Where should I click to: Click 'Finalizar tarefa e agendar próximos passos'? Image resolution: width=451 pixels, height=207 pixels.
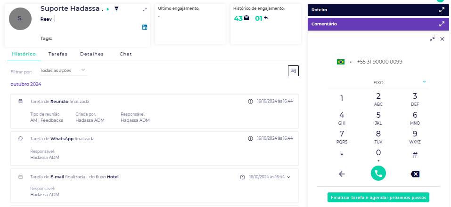[x=378, y=198]
